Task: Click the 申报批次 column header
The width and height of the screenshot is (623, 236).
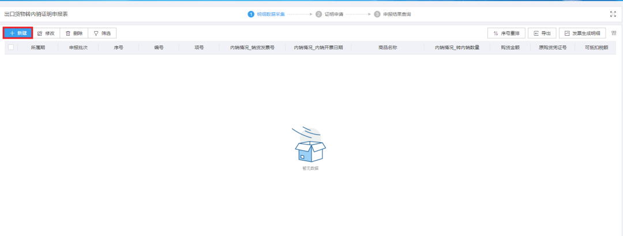Action: 78,48
